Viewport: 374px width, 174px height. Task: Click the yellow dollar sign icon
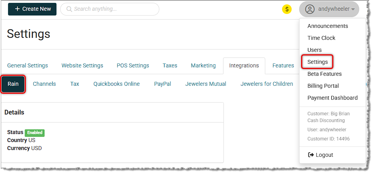coord(287,9)
